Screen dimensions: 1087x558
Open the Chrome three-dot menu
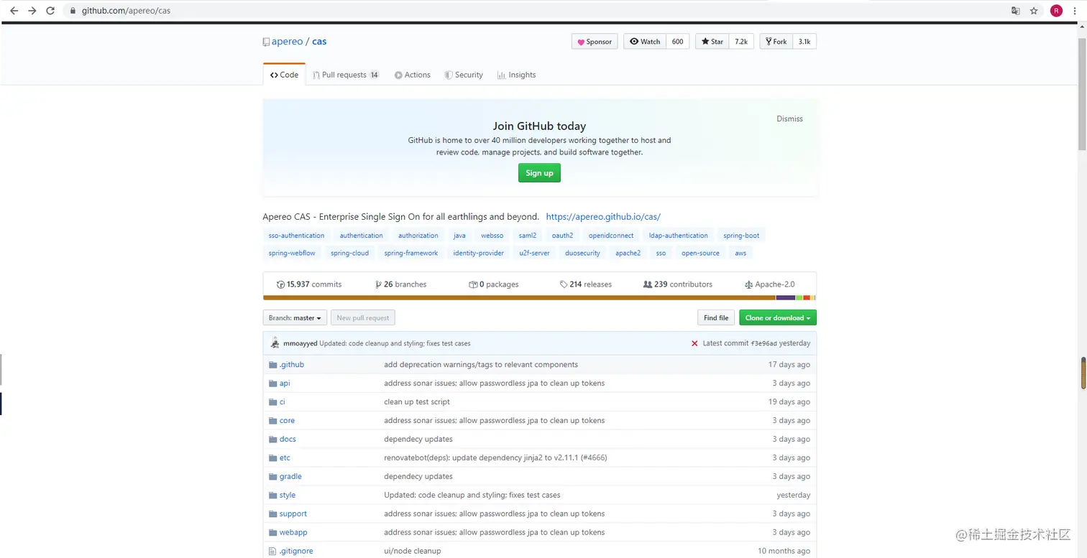[x=1075, y=11]
